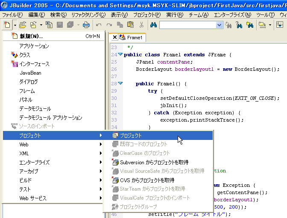Click the Undo arrow icon
The width and height of the screenshot is (287, 218).
coord(99,25)
